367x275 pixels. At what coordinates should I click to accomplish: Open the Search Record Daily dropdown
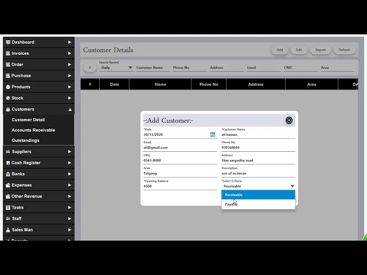click(116, 68)
